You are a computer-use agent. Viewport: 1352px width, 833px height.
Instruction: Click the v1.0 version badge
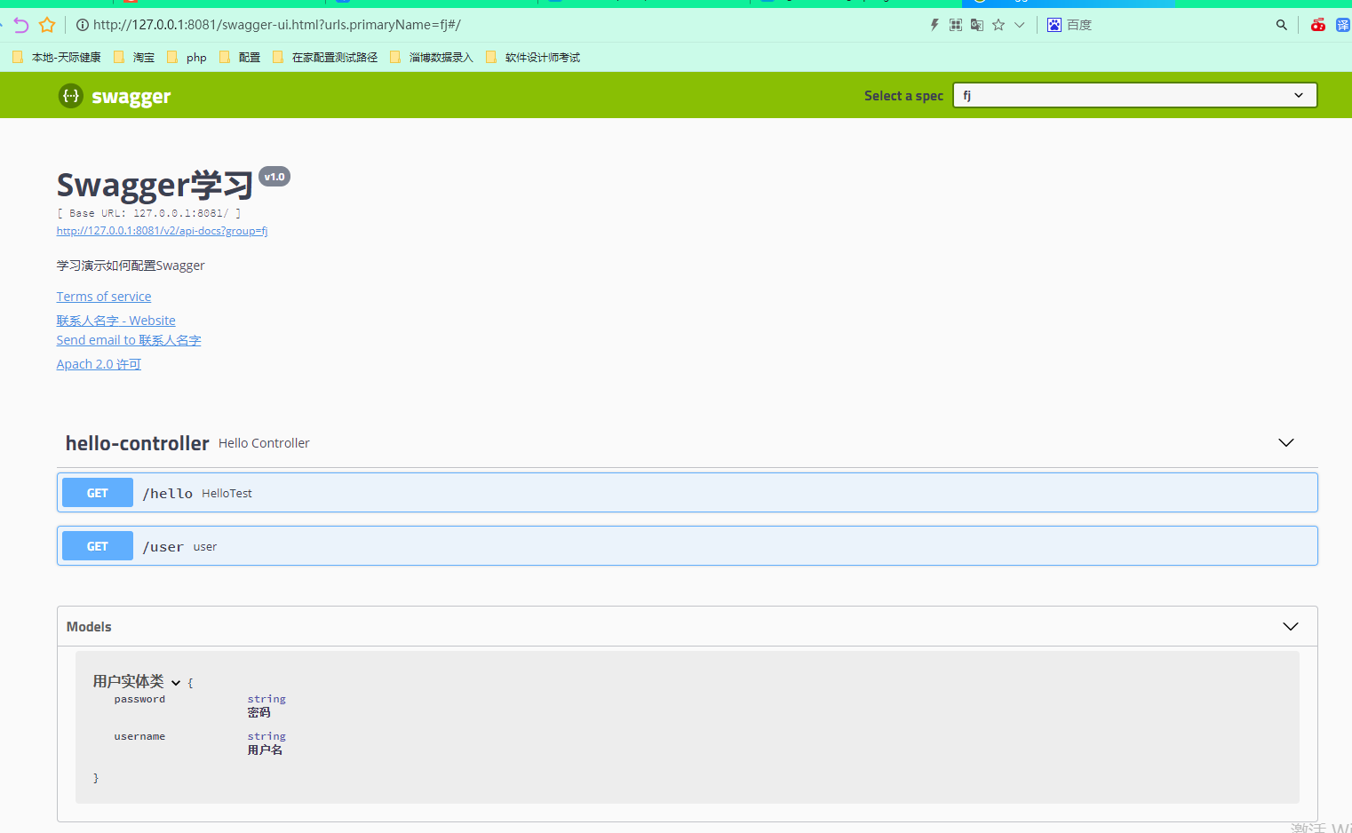coord(274,177)
